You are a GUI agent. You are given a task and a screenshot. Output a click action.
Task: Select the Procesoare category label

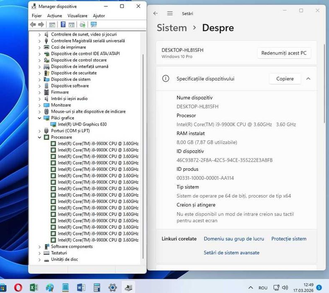click(x=62, y=137)
